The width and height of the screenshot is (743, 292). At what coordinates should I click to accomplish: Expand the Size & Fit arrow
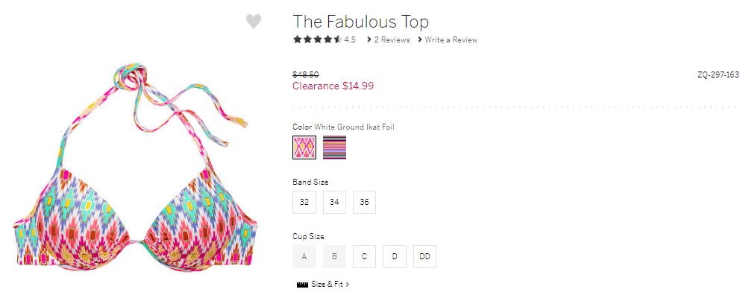click(x=348, y=285)
